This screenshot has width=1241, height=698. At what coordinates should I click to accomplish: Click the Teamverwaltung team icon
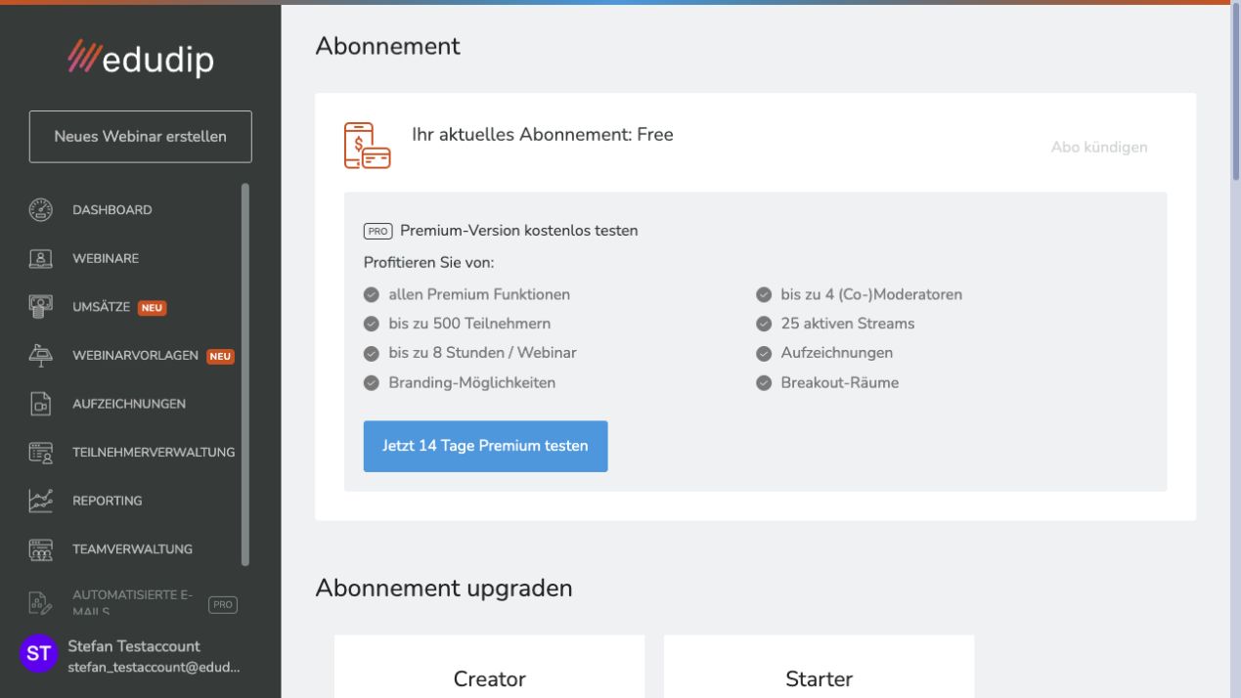click(x=40, y=549)
